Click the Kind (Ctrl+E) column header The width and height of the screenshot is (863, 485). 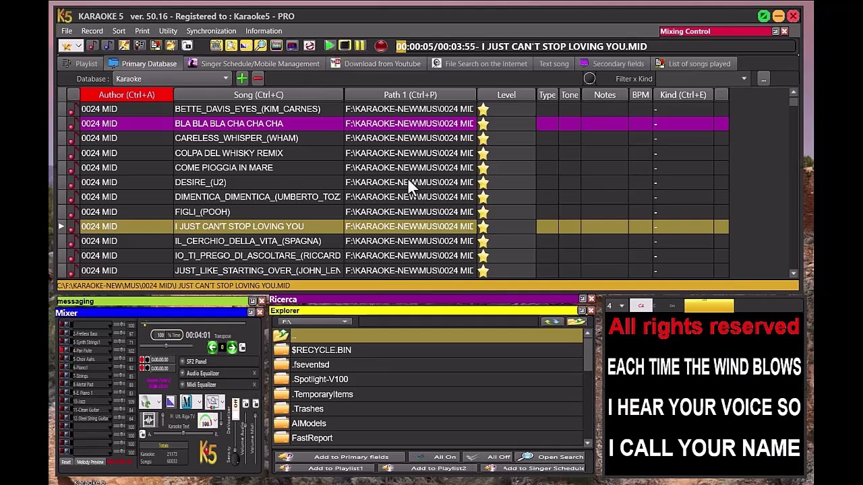coord(683,95)
